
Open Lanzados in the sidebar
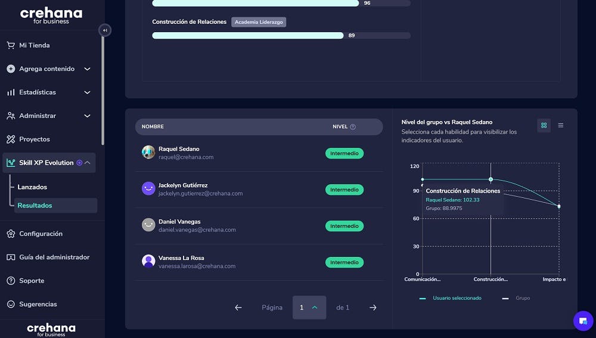[32, 187]
